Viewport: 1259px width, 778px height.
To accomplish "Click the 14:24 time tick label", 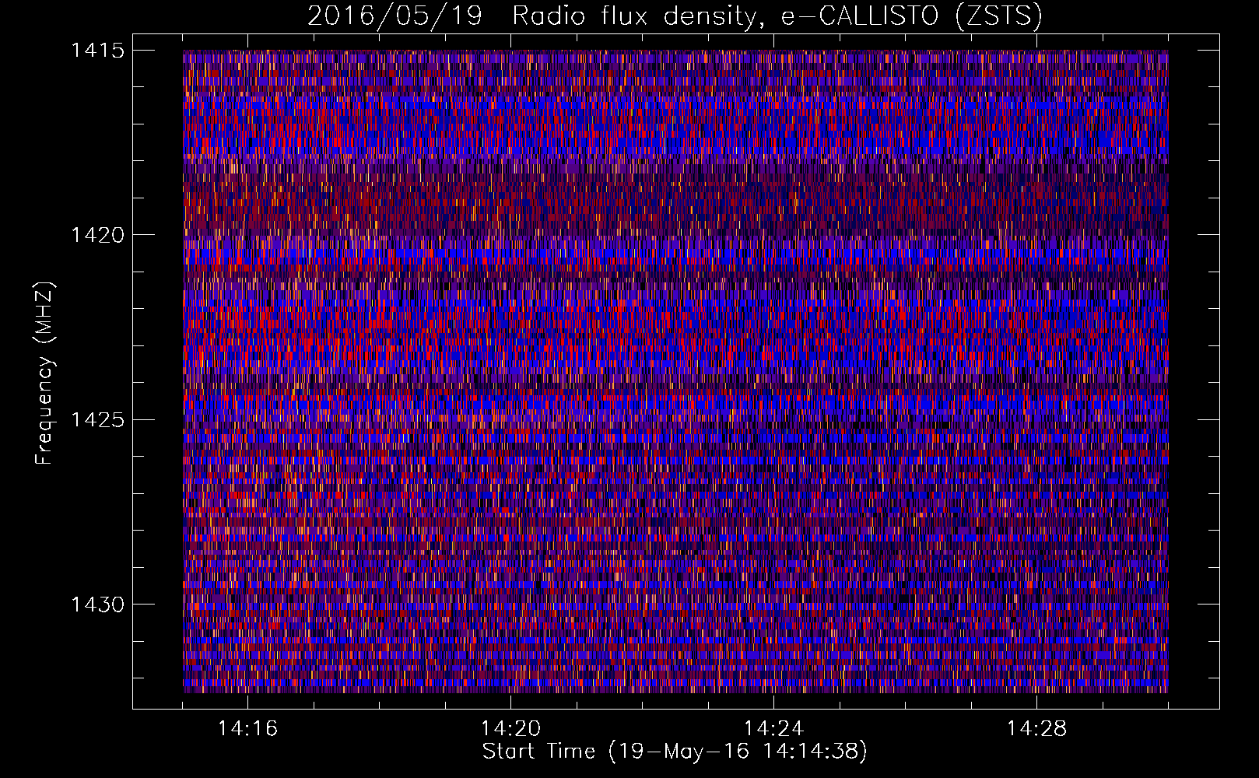I will pyautogui.click(x=773, y=729).
